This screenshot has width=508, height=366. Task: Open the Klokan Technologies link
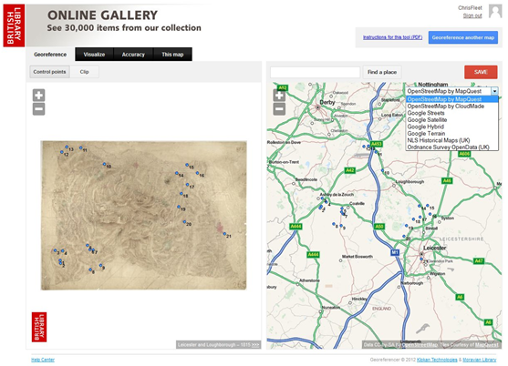click(437, 360)
